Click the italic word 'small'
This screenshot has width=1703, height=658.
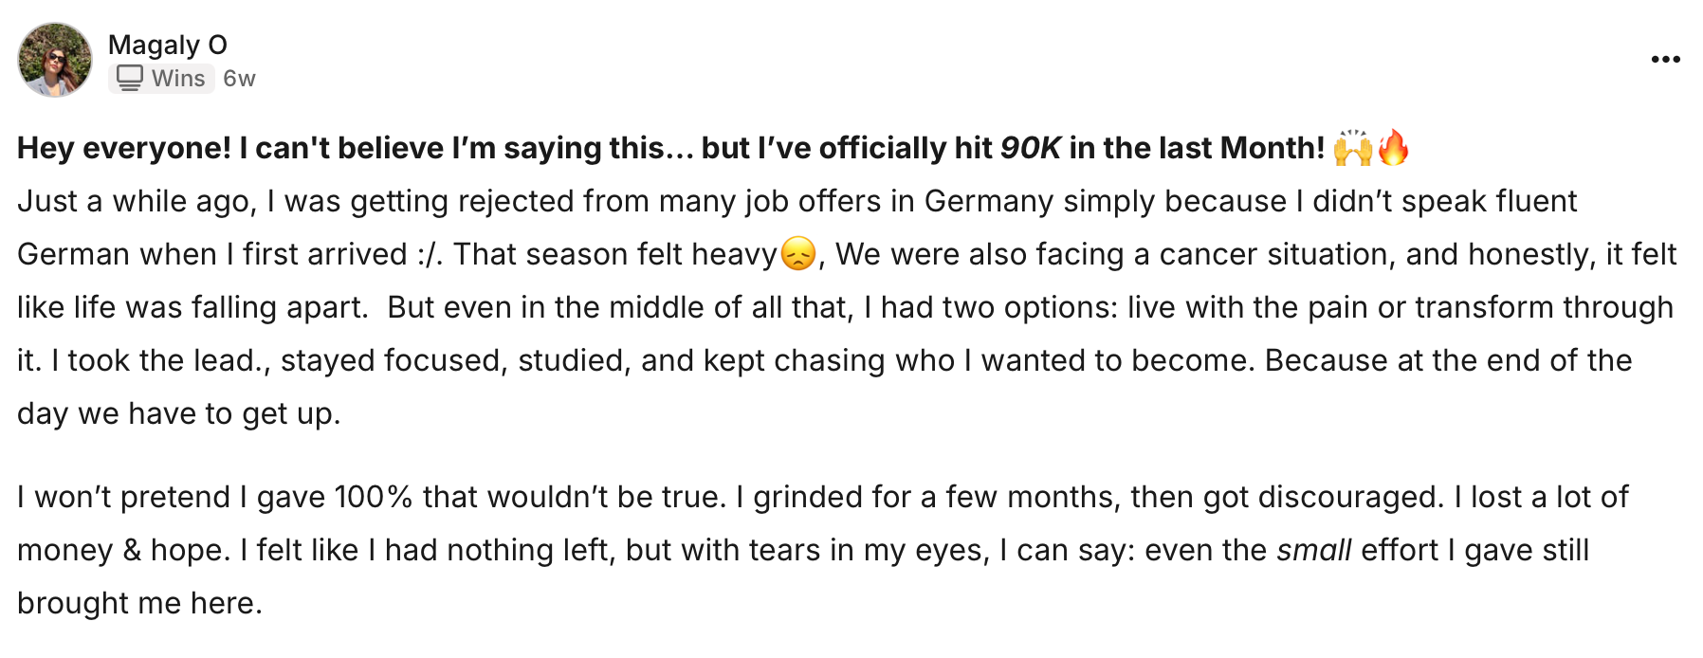click(x=1313, y=550)
